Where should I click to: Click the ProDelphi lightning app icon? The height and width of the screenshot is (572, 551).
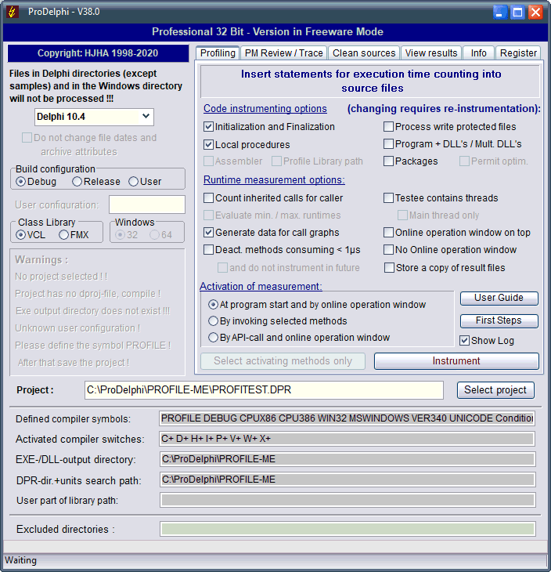point(12,12)
